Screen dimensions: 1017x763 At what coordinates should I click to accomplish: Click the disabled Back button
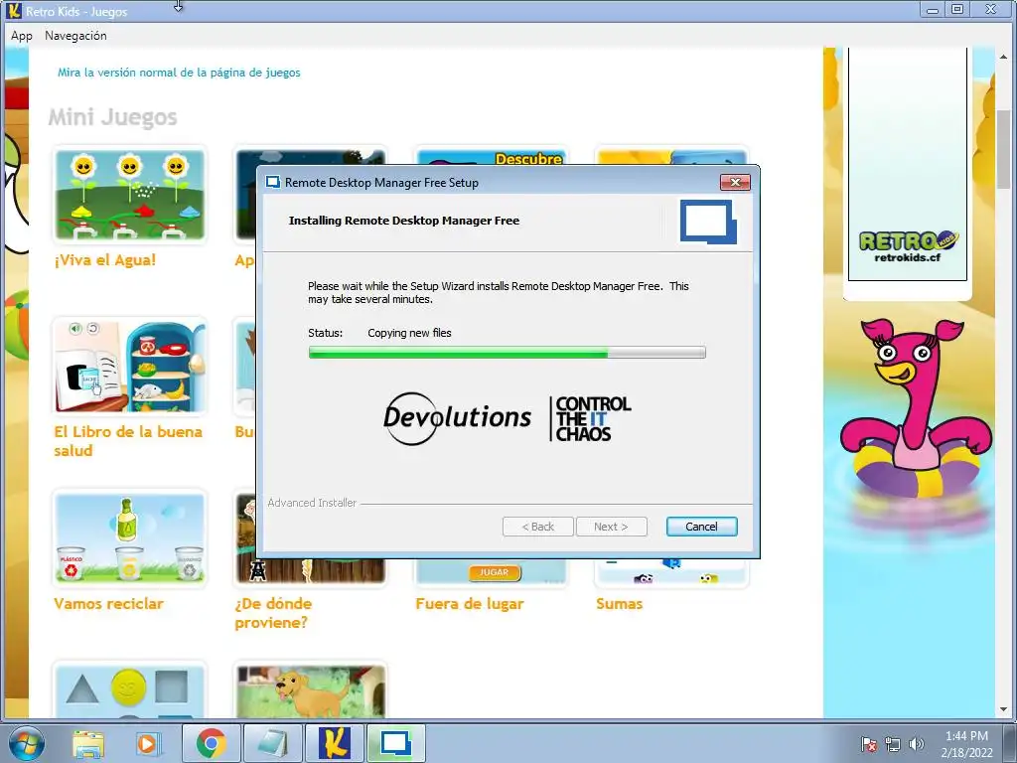pyautogui.click(x=537, y=527)
